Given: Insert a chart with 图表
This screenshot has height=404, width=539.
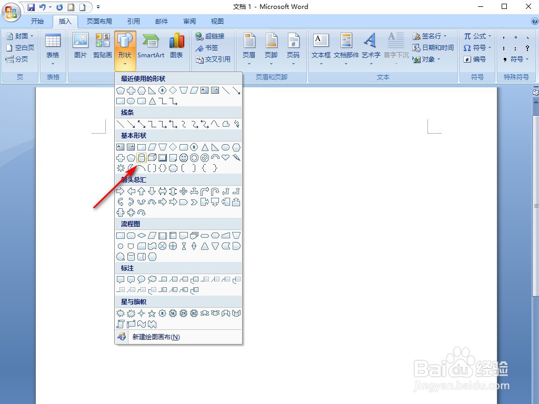Looking at the screenshot, I should tap(176, 46).
